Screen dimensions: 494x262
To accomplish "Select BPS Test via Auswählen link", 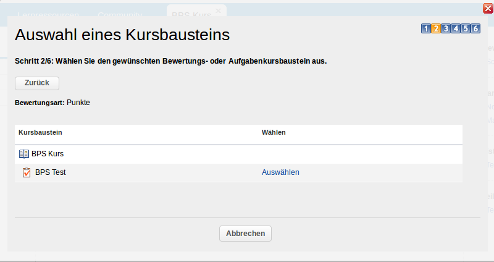I will click(x=280, y=172).
